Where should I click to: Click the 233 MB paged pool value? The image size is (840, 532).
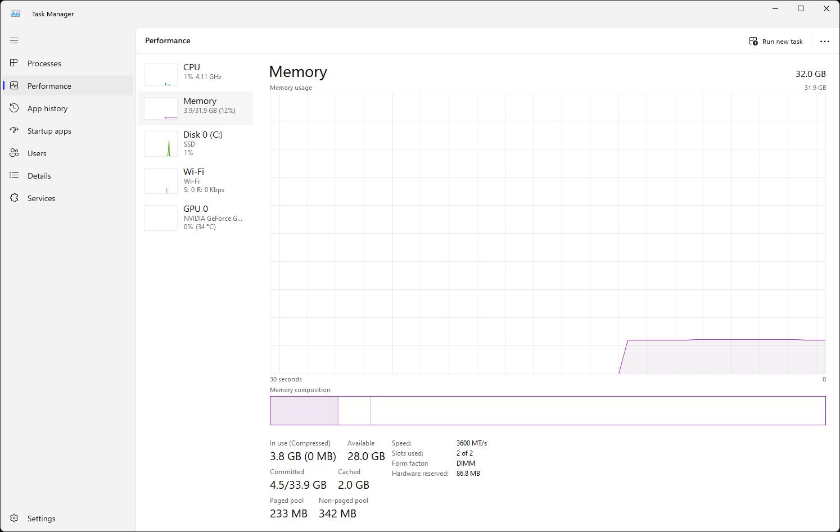click(x=288, y=513)
